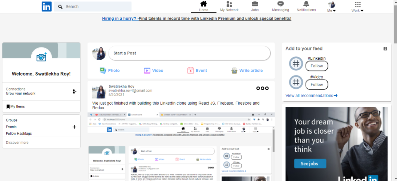397x181 pixels.
Task: Click the #Video hashtag icon
Action: tap(296, 82)
